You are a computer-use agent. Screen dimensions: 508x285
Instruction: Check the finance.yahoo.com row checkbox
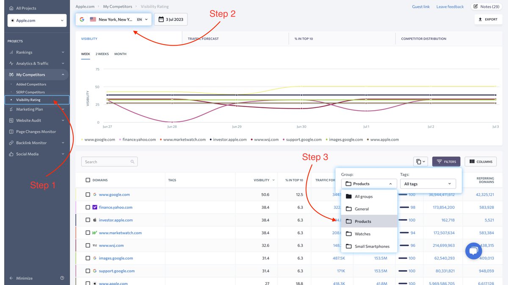(x=88, y=207)
